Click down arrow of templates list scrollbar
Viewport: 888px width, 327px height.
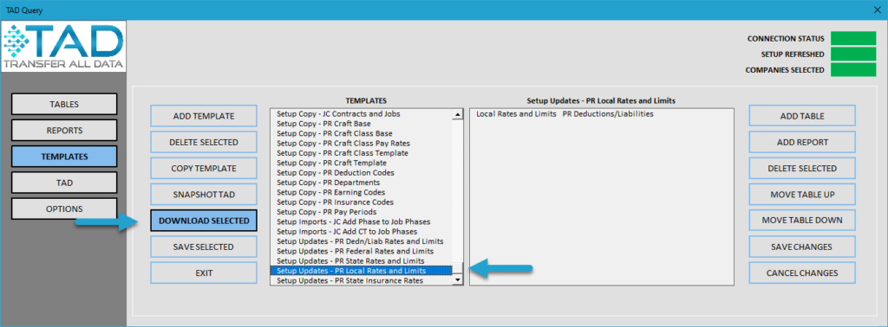[x=458, y=280]
